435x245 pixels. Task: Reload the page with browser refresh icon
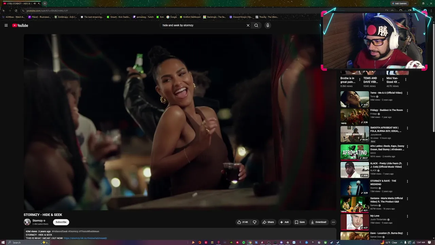(16, 11)
